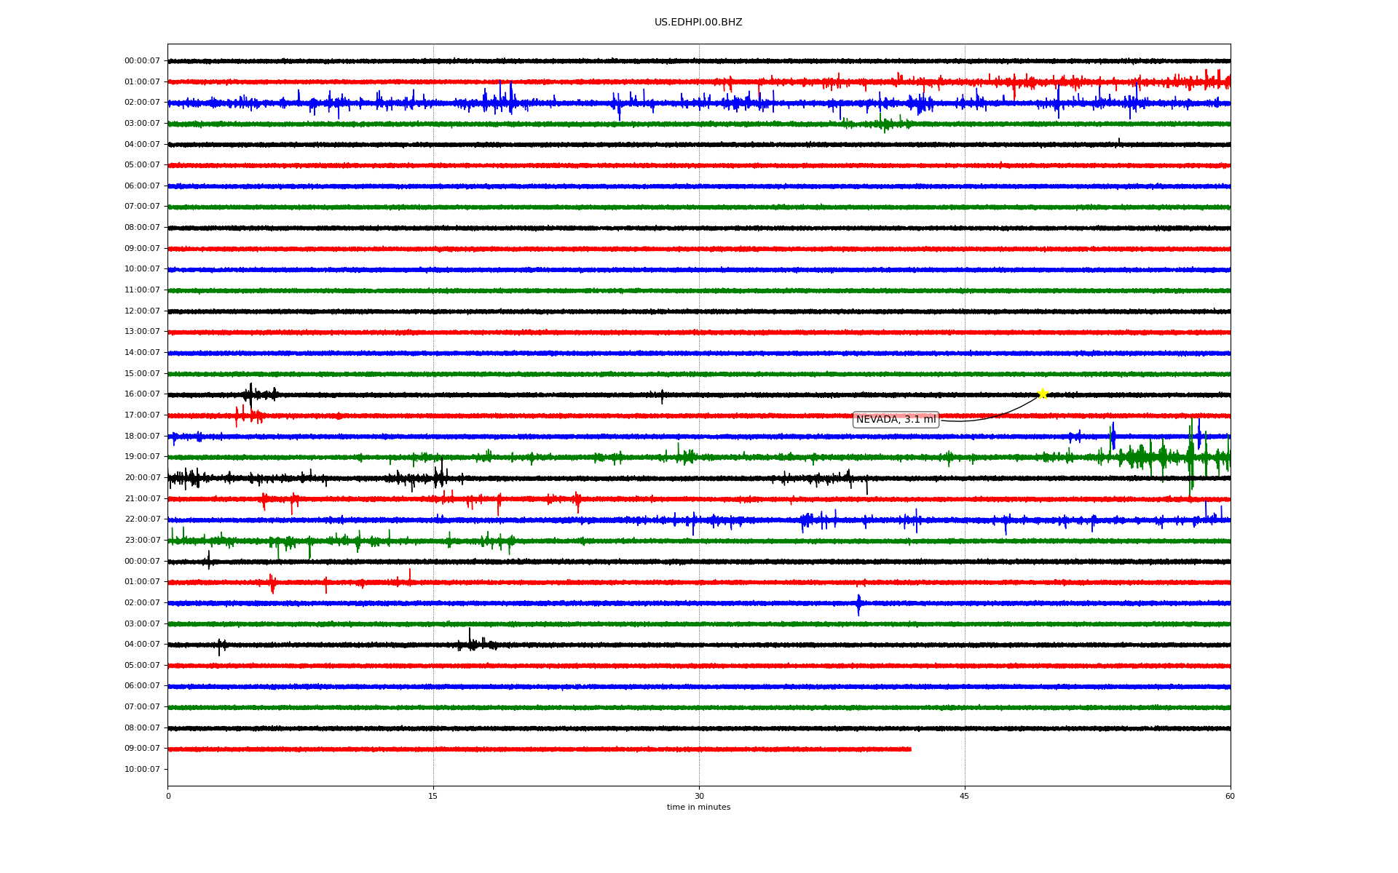The image size is (1398, 873).
Task: Click the 02:00:07 label near the top
Action: [x=142, y=103]
